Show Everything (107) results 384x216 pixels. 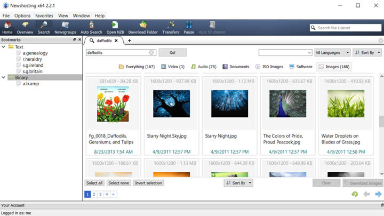pos(137,67)
